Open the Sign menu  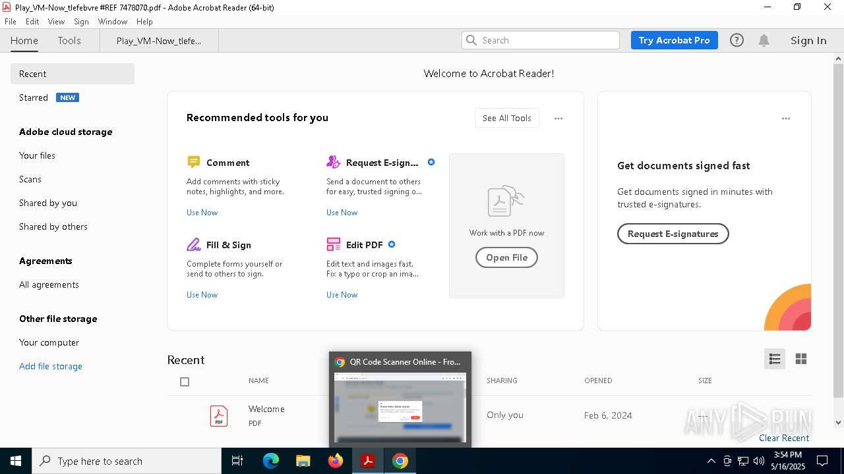coord(81,22)
